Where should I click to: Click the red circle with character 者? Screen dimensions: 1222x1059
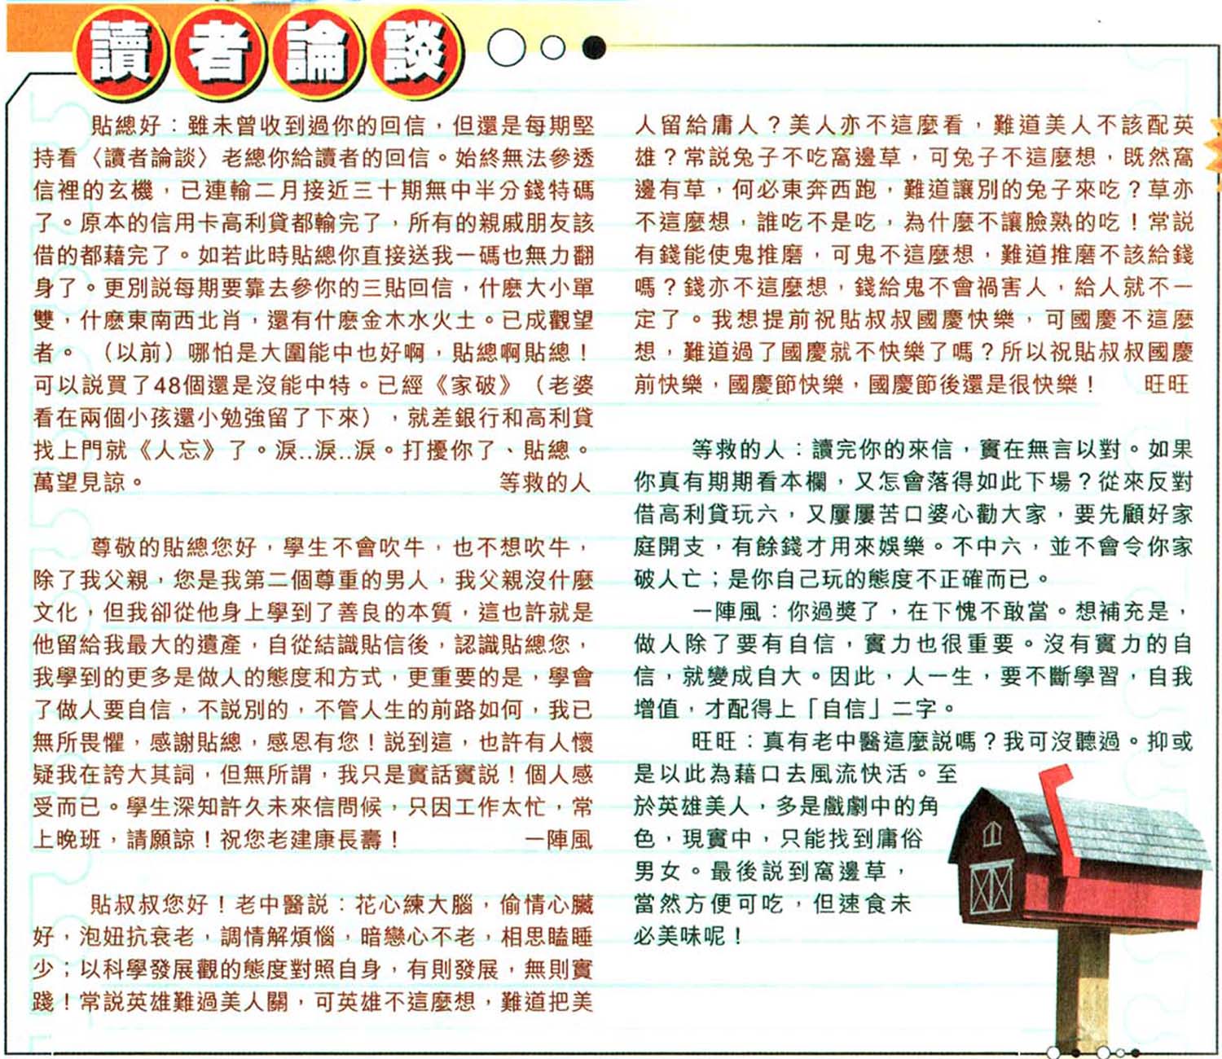pos(220,55)
